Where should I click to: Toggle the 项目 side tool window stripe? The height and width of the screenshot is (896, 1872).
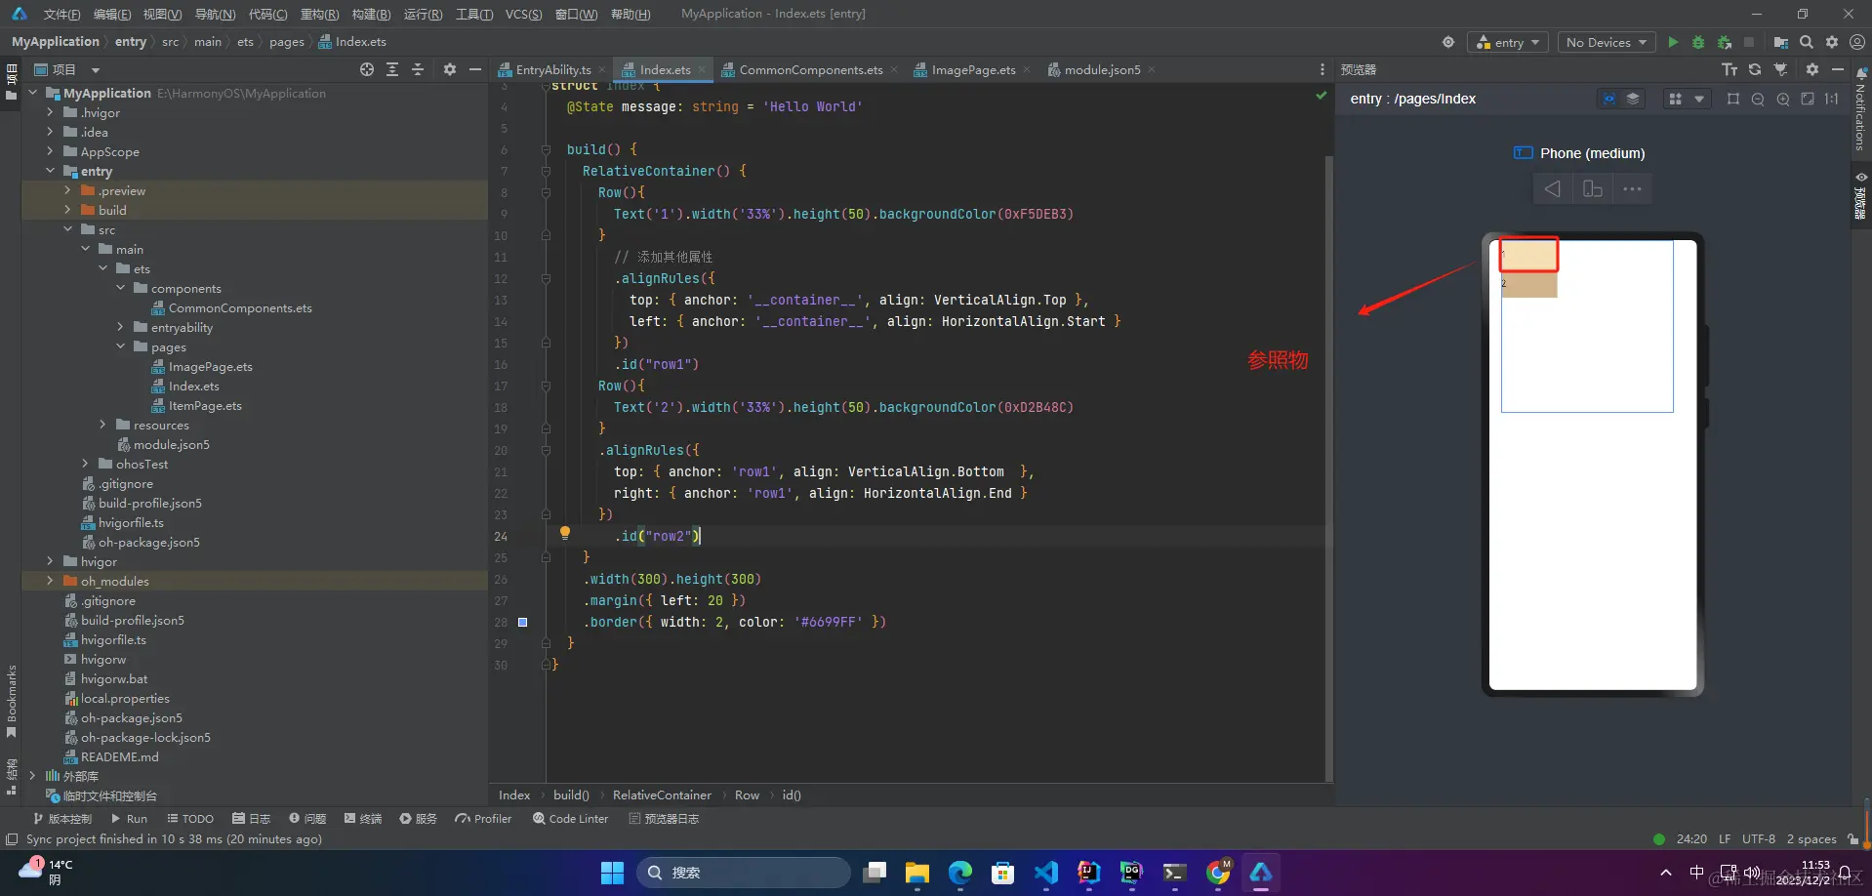click(x=12, y=82)
